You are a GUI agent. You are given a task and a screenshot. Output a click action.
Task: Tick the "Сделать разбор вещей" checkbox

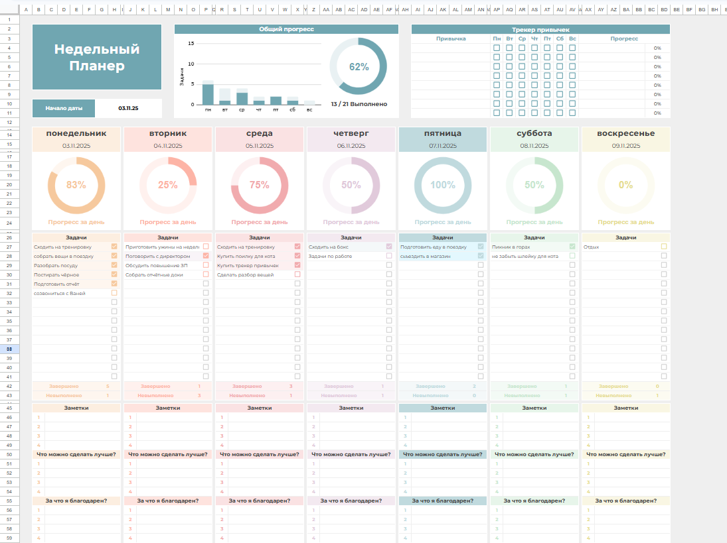pos(297,274)
